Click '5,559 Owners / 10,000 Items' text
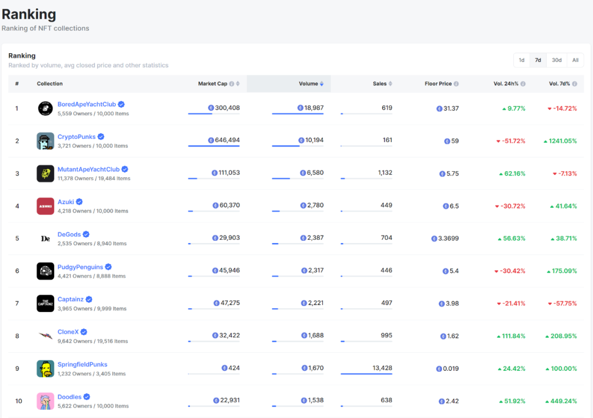 [x=93, y=114]
